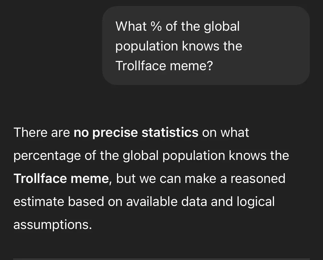Screen dimensions: 323x260
Task: Click the word 'logical' in the reply
Action: [x=256, y=202]
